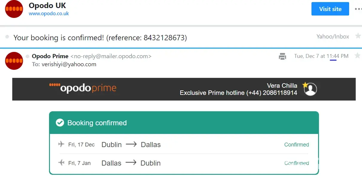Select the Dublin to Dallas flight row
Viewport: 362px width, 176px height.
184,145
